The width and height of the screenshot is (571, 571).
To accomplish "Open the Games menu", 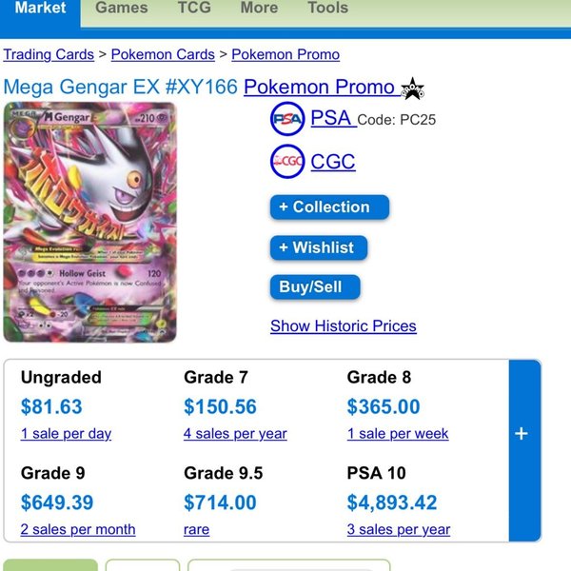I will tap(122, 9).
